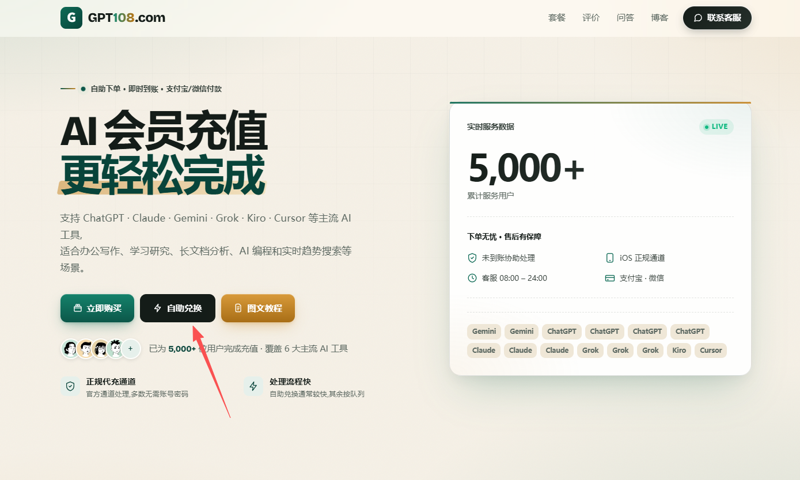Select the 问答 nav item

tap(625, 18)
